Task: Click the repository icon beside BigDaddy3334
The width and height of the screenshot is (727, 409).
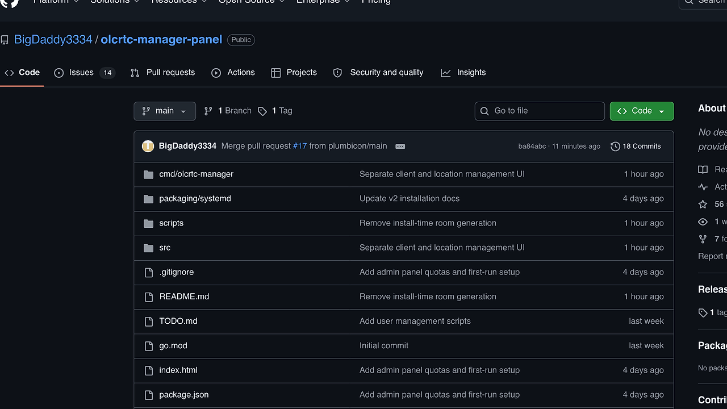Action: point(5,40)
